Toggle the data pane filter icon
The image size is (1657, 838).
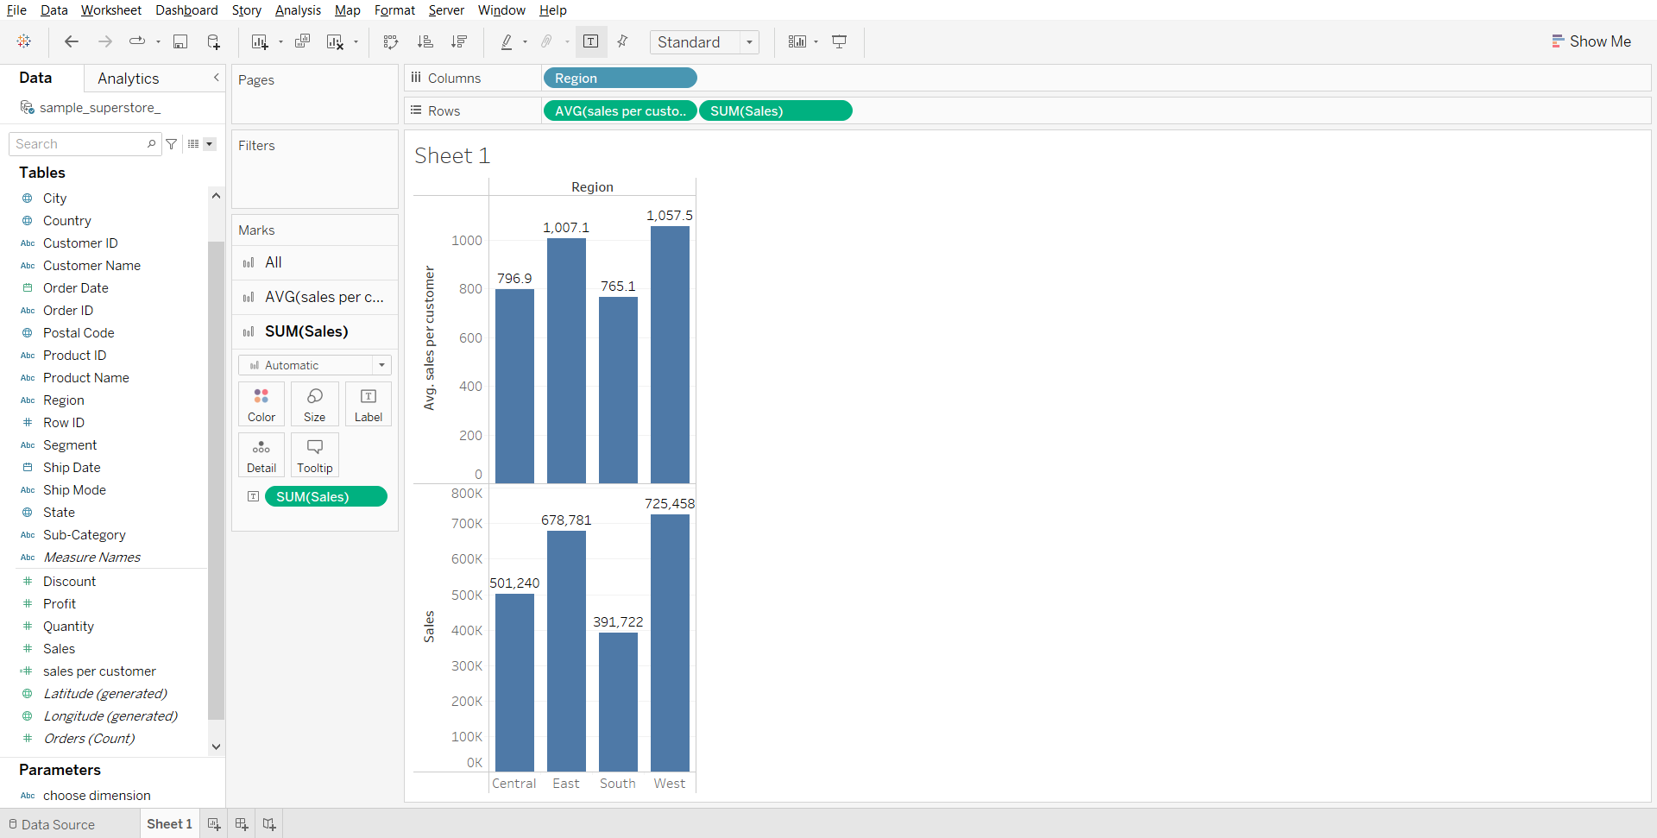pyautogui.click(x=172, y=144)
